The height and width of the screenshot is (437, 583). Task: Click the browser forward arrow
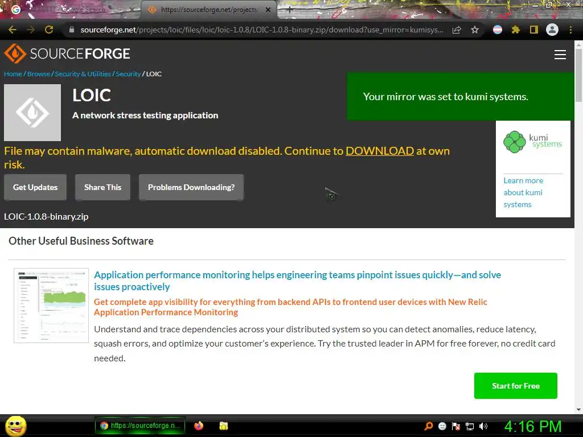click(x=31, y=30)
